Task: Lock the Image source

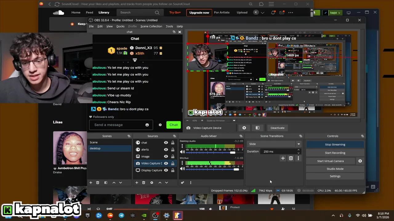Action: (173, 157)
